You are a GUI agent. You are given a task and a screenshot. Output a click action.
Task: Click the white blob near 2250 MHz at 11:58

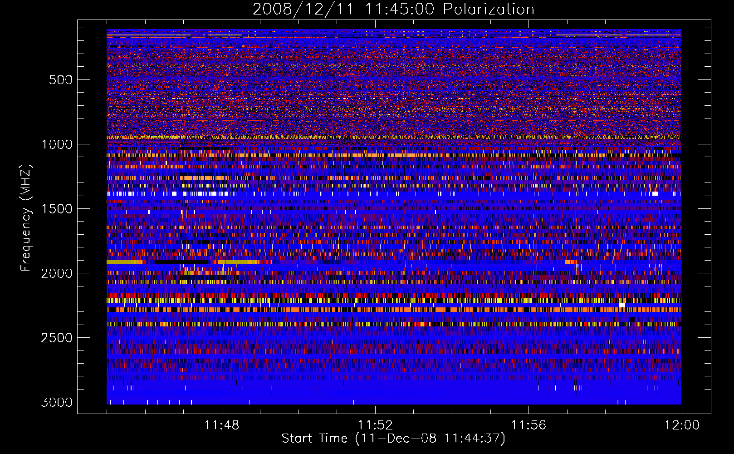coord(622,305)
